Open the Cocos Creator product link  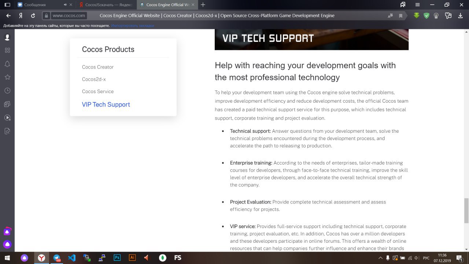point(98,67)
